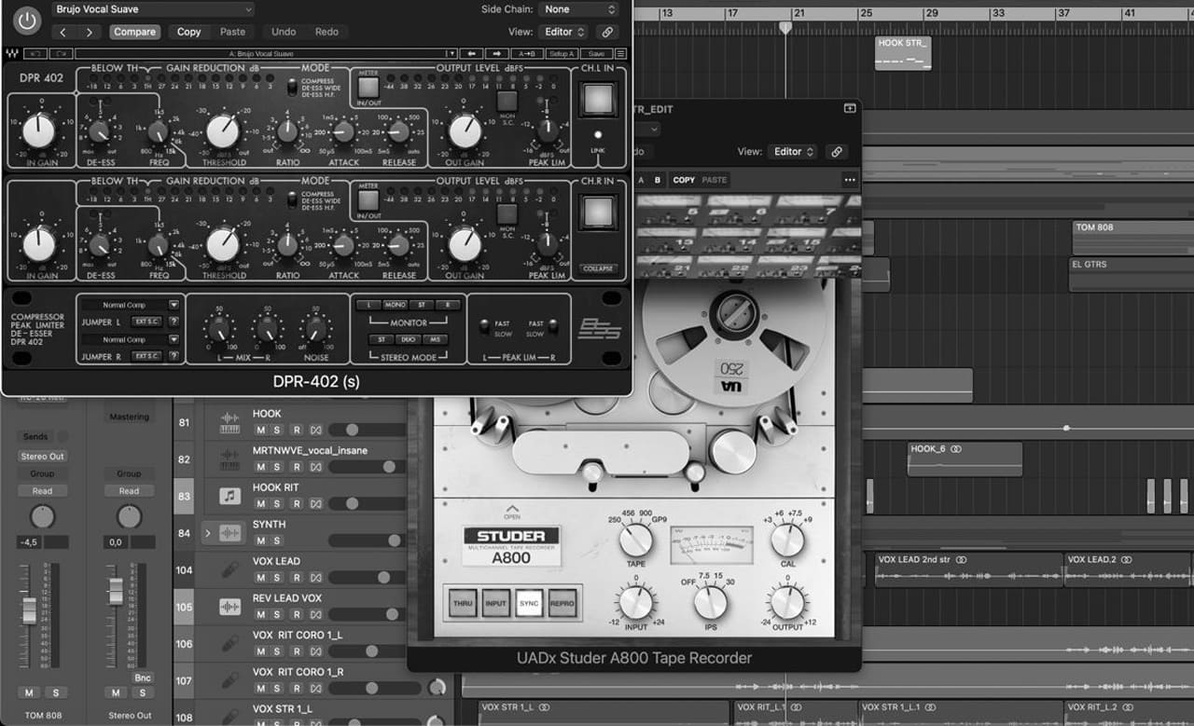The width and height of the screenshot is (1194, 726).
Task: Click the REV LEAD VOX waveform track icon
Action: 229,607
